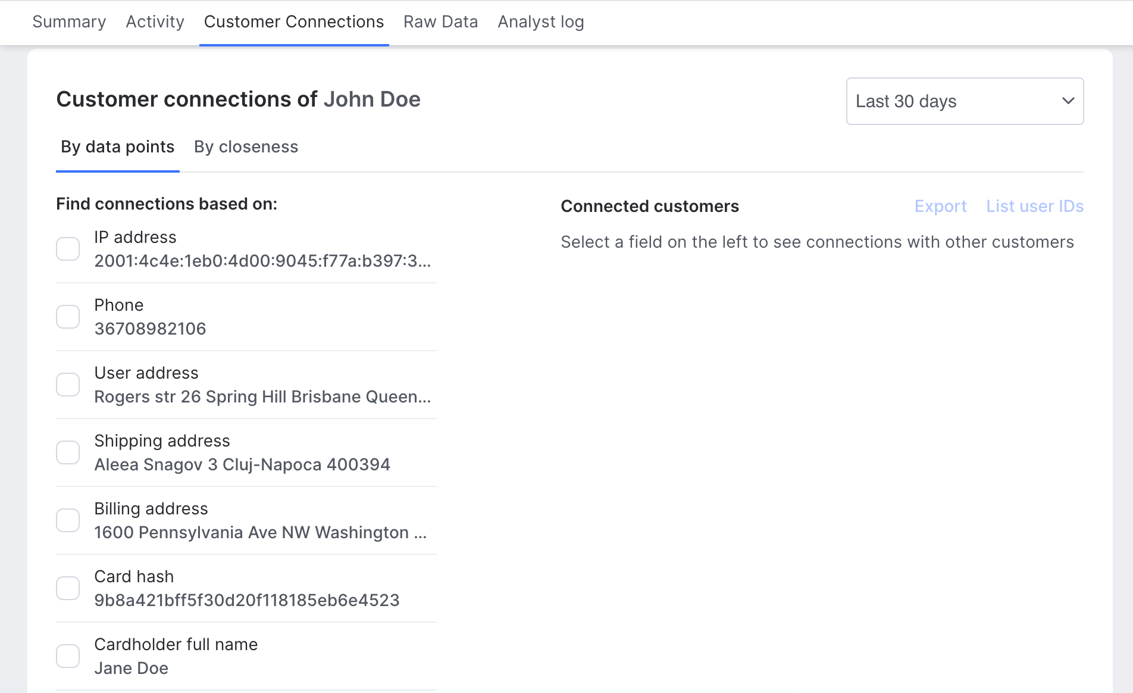Click the Find connections based on heading
Image resolution: width=1133 pixels, height=693 pixels.
click(167, 204)
